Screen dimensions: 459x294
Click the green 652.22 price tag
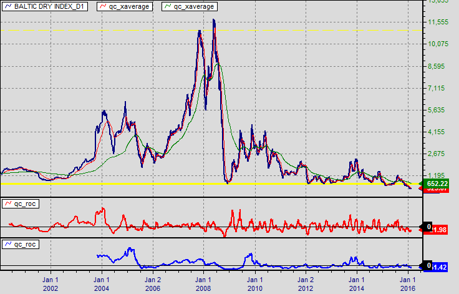(435, 184)
